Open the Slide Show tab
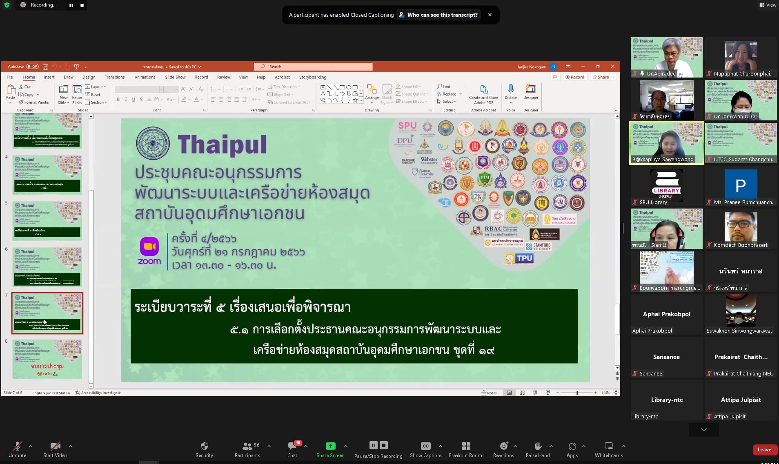This screenshot has width=779, height=464. [175, 77]
